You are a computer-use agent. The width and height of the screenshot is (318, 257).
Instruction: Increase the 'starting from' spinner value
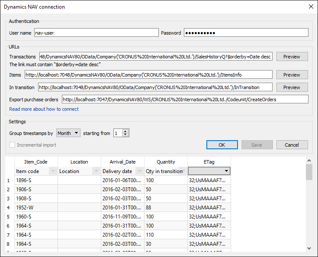[x=125, y=132]
